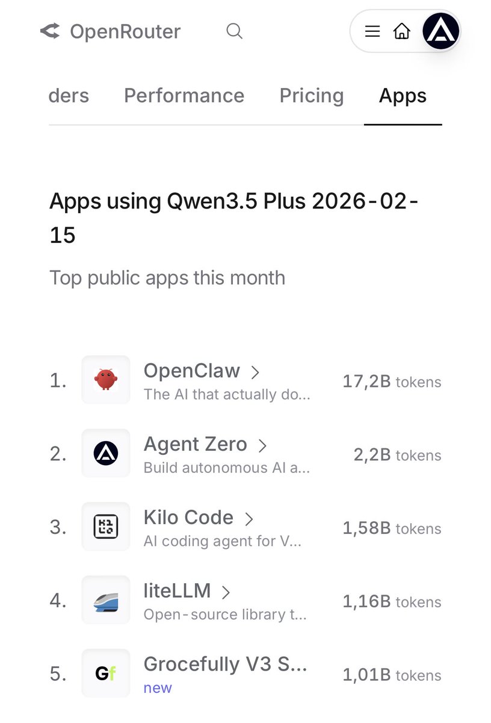Switch to the Pricing tab
This screenshot has width=491, height=723.
pyautogui.click(x=312, y=96)
